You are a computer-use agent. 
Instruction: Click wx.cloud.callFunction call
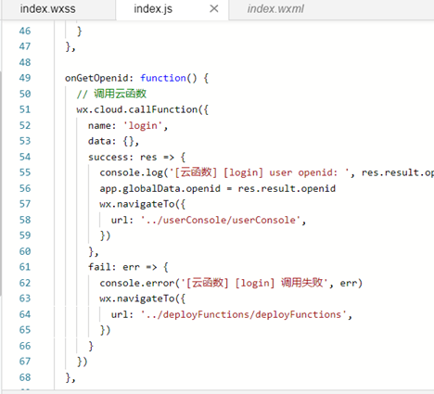(x=143, y=109)
